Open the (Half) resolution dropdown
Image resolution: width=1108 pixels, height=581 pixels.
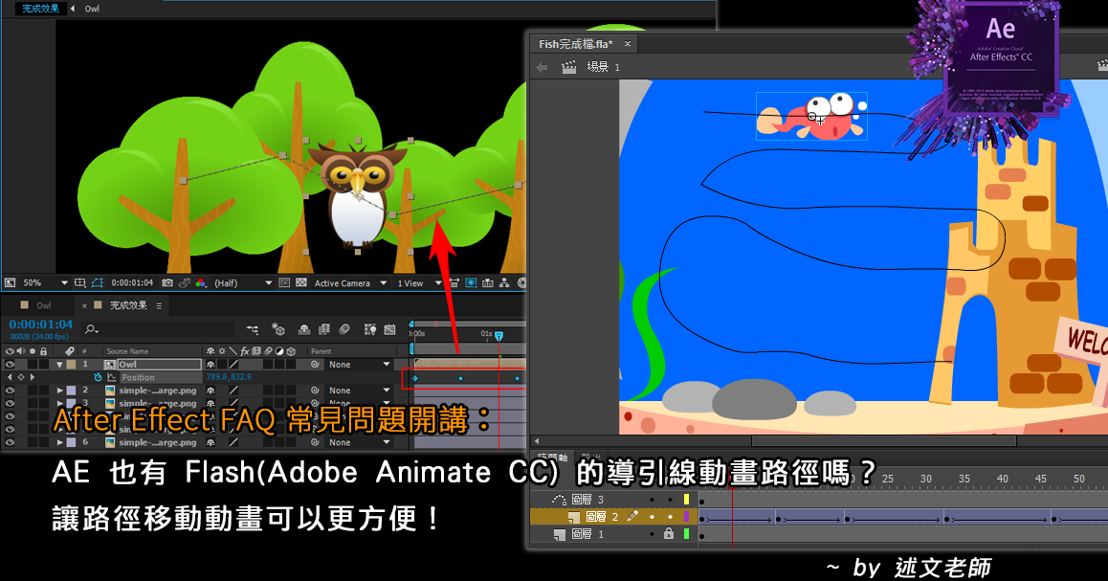pyautogui.click(x=244, y=282)
